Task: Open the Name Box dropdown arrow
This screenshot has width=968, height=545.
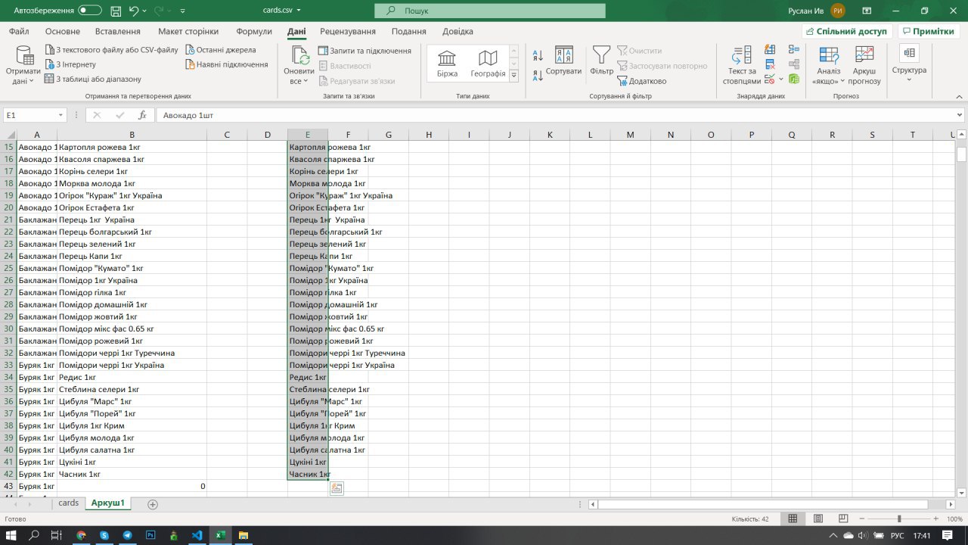Action: [x=60, y=115]
